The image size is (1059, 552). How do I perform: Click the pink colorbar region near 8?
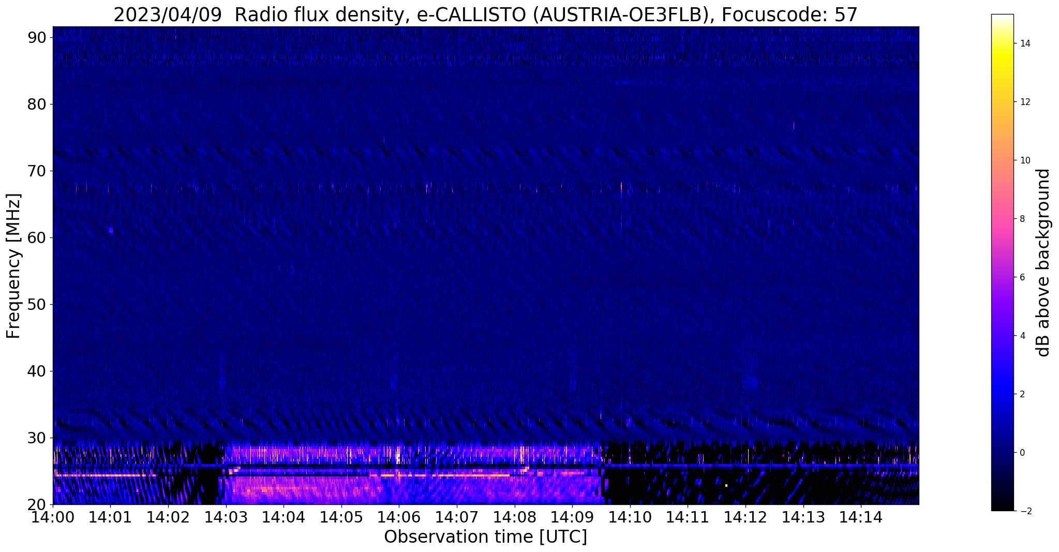pos(1002,219)
